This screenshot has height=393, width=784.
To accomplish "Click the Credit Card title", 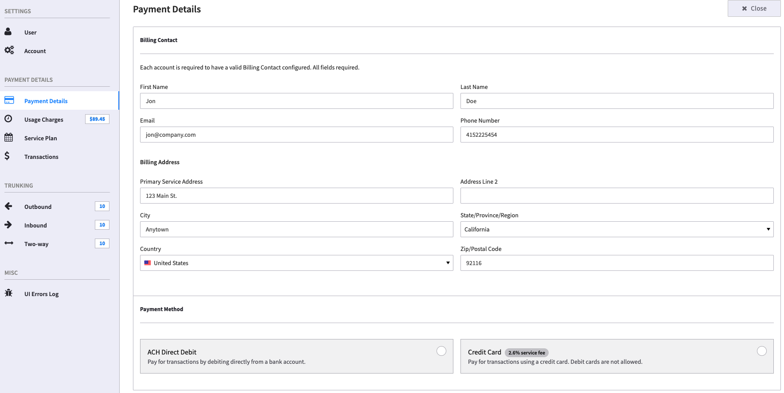I will click(x=484, y=352).
